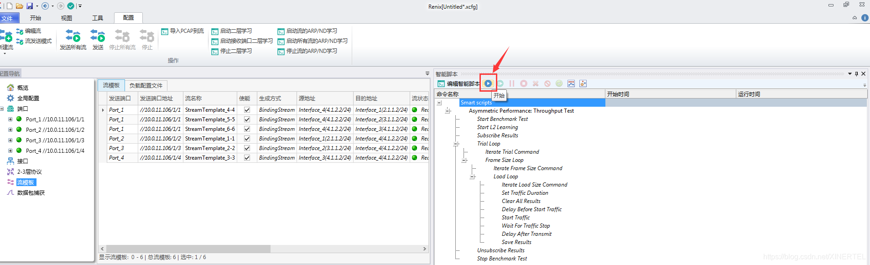Collapse the Trial Loop node
This screenshot has height=265, width=870.
click(x=456, y=144)
